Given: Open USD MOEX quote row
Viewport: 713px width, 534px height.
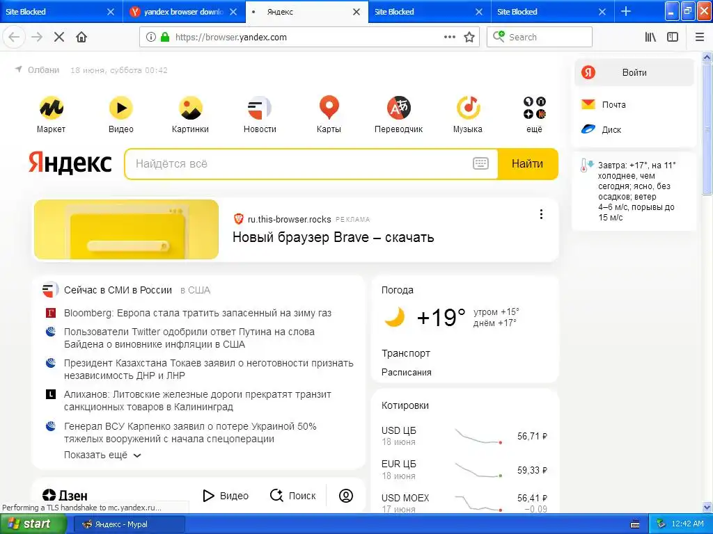Looking at the screenshot, I should tap(464, 503).
